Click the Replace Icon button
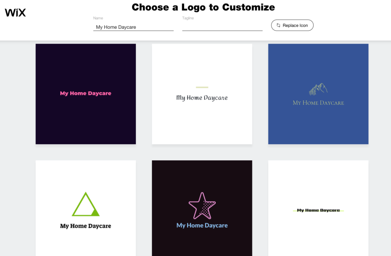391x256 pixels. tap(292, 25)
